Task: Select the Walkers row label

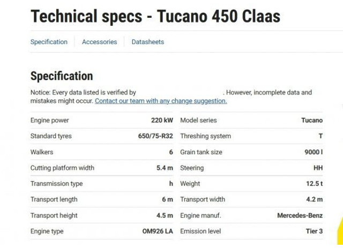Action: (x=42, y=152)
